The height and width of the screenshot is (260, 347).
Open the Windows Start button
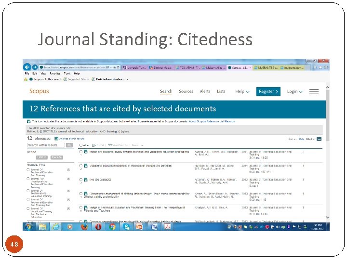click(x=29, y=227)
